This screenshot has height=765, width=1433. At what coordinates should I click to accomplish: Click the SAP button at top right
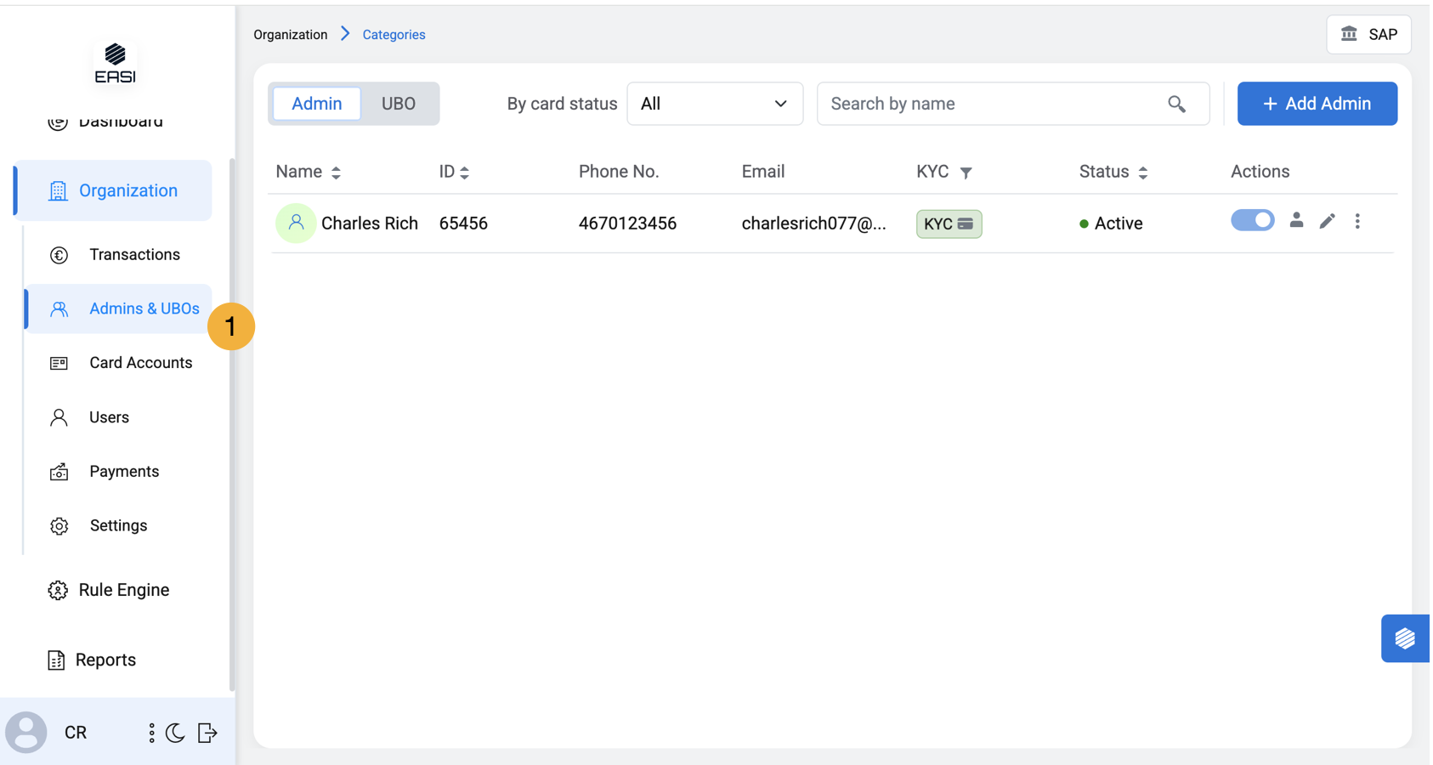click(x=1368, y=35)
